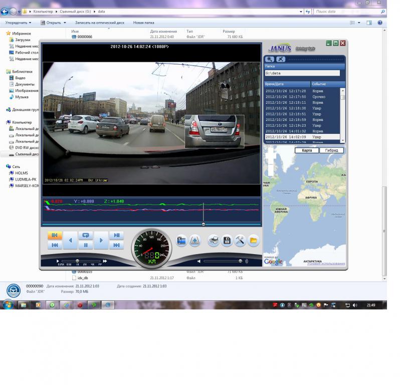
Task: Click the up arrow of the event list scrollbar
Action: coord(343,91)
